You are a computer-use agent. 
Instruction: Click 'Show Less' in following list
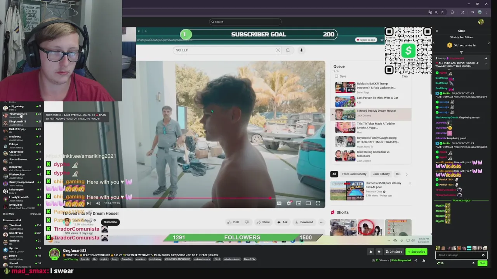tap(35, 214)
